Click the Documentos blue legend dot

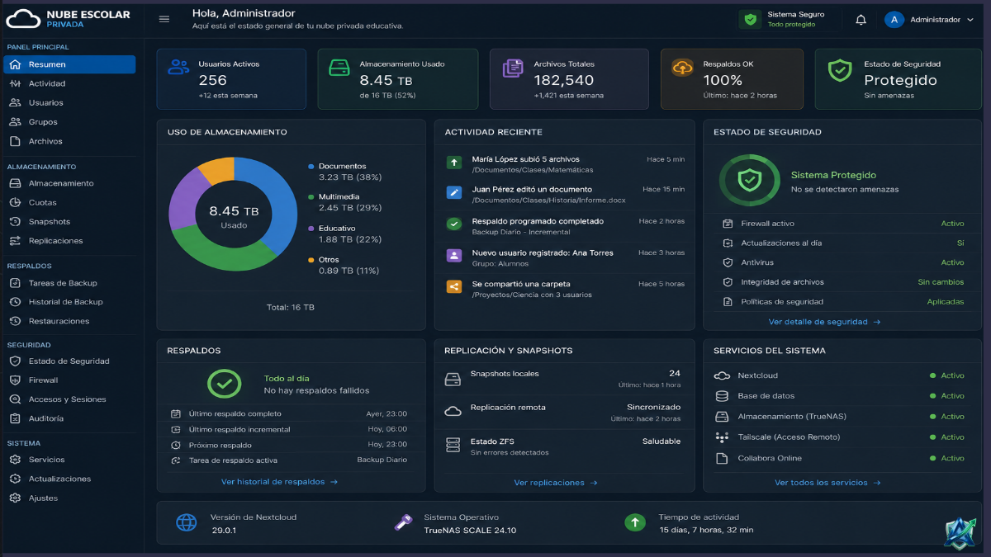(x=311, y=166)
